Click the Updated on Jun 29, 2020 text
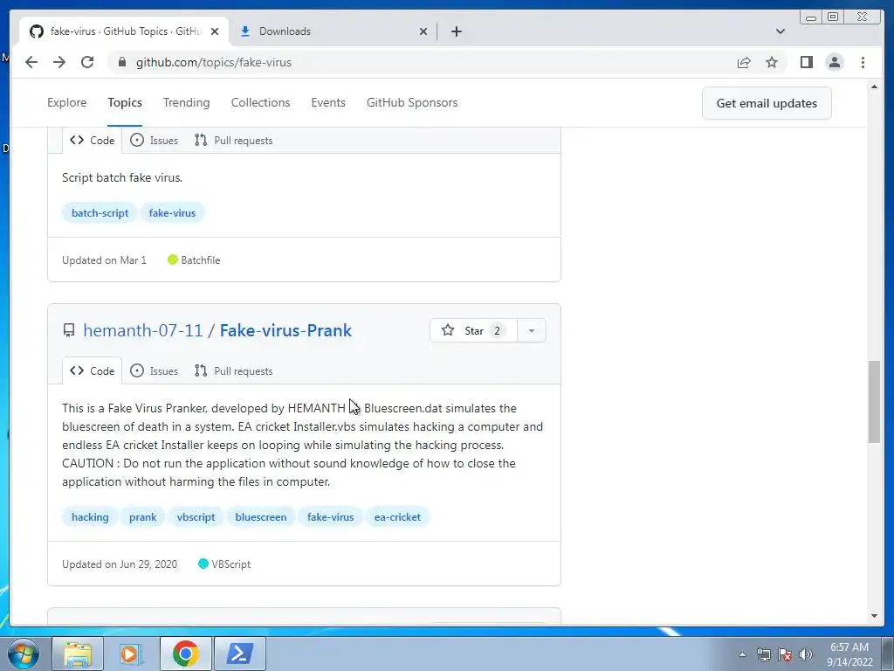 point(120,564)
